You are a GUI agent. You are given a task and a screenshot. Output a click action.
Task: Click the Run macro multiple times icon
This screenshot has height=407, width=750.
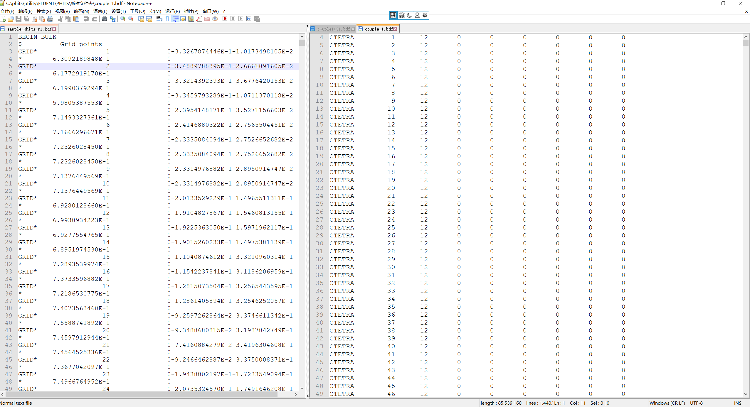[x=249, y=19]
